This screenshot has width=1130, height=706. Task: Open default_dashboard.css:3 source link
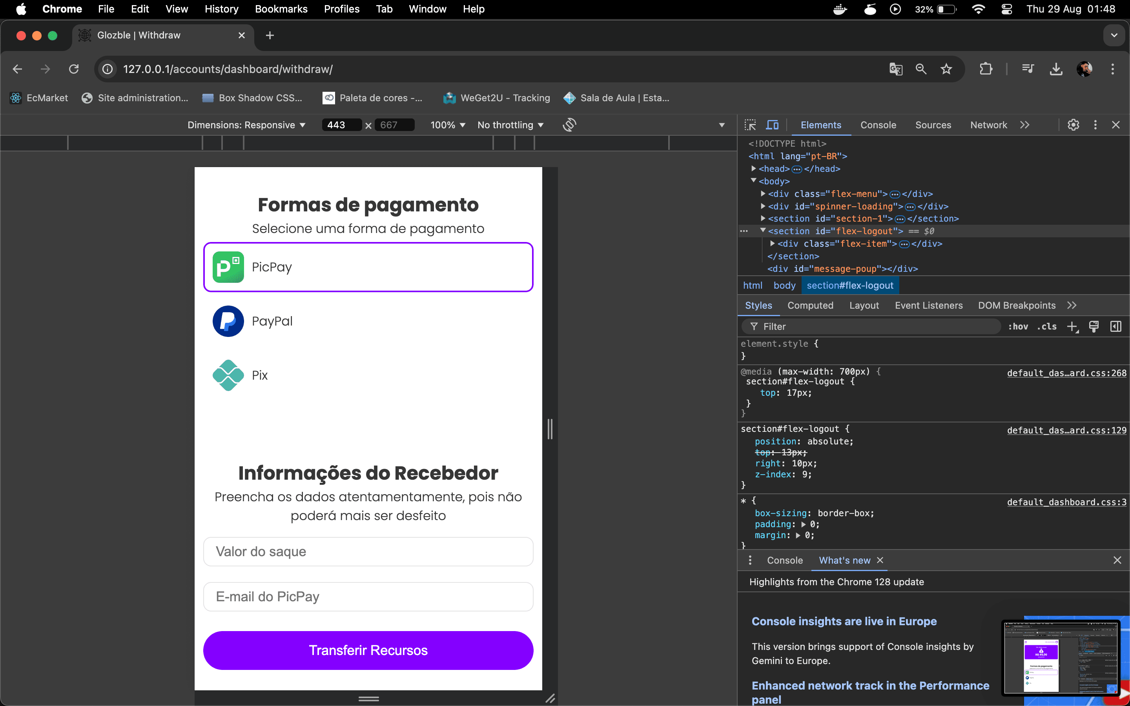(1066, 502)
